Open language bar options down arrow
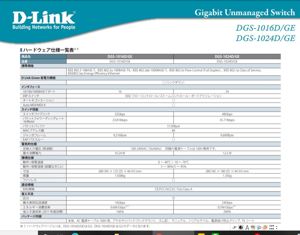 (x=276, y=229)
